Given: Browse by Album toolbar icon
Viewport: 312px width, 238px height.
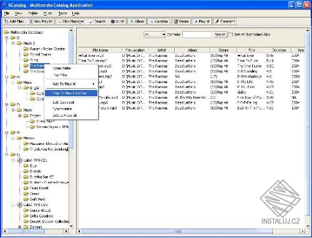Looking at the screenshot, I should 137,21.
